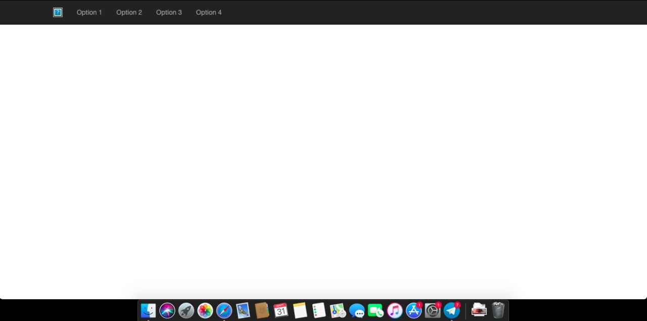Open the Trash in dock
The image size is (647, 321).
(x=498, y=310)
